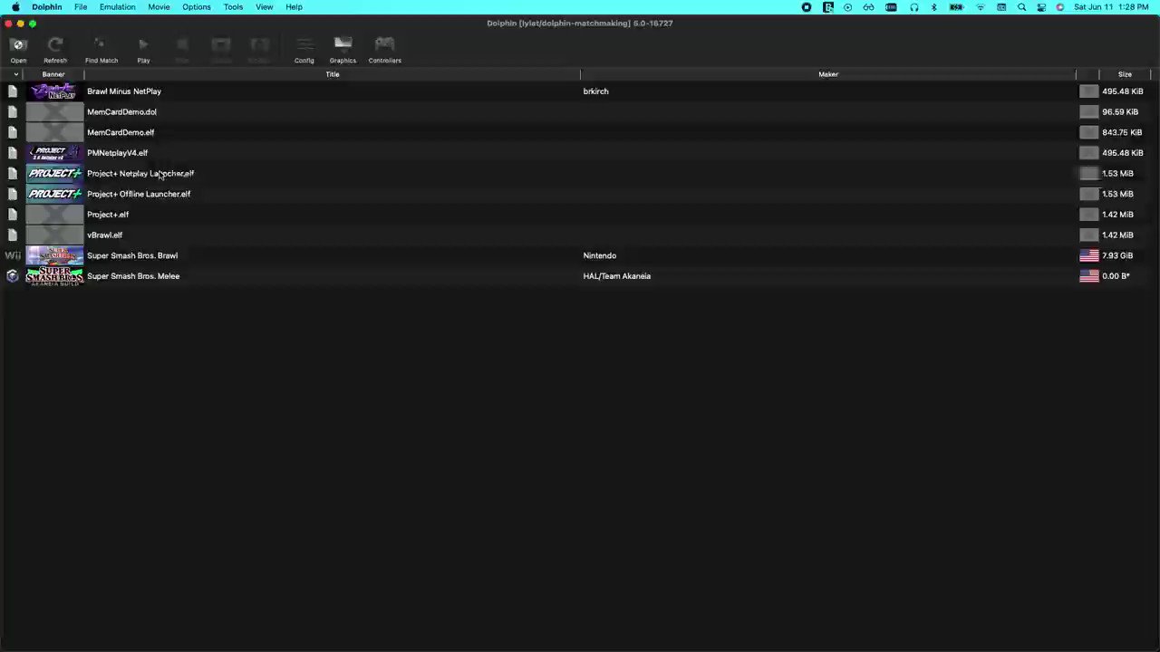The width and height of the screenshot is (1160, 652).
Task: Sort by the Maker column header
Action: click(828, 74)
